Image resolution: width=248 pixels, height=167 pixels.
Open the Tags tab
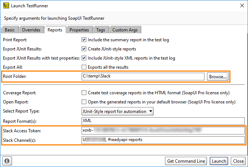[x=101, y=30]
